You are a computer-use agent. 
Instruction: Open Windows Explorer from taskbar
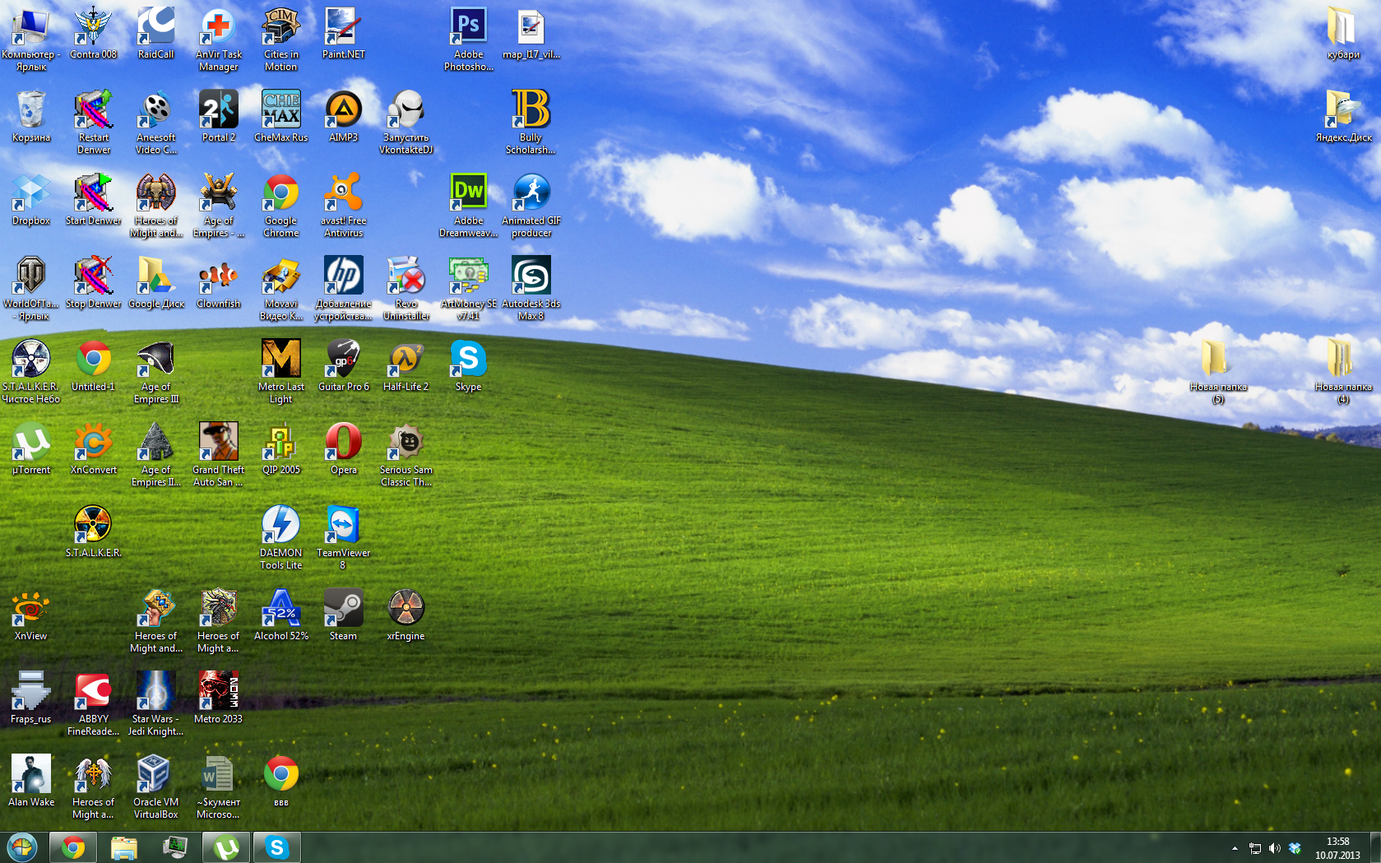(124, 847)
